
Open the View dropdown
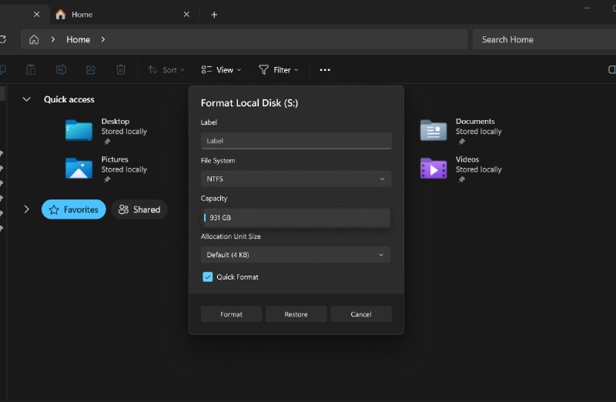coord(221,70)
